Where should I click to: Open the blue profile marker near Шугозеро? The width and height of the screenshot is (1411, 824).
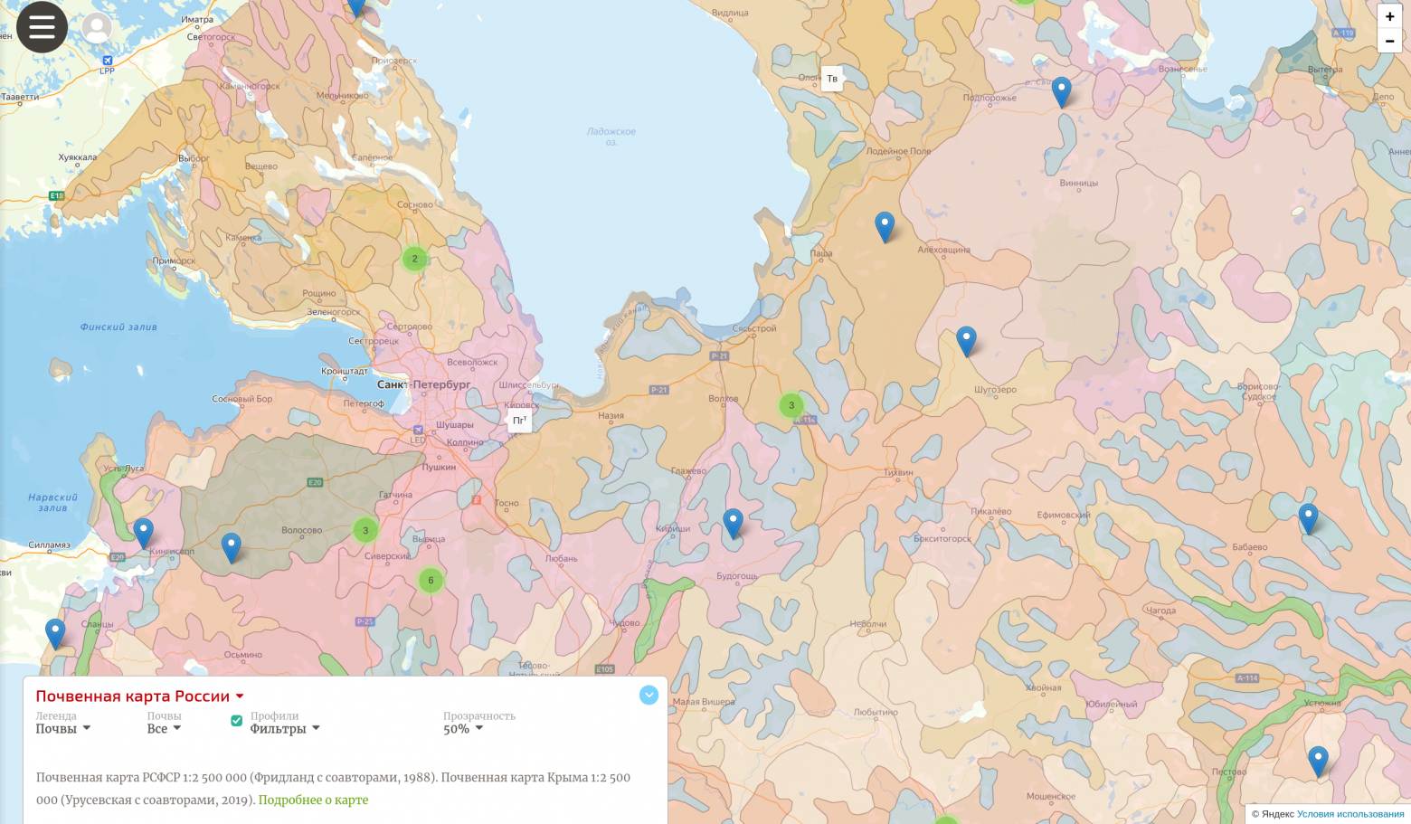[966, 342]
